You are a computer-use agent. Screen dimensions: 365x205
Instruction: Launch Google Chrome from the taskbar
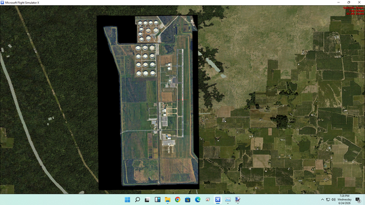coord(177,200)
